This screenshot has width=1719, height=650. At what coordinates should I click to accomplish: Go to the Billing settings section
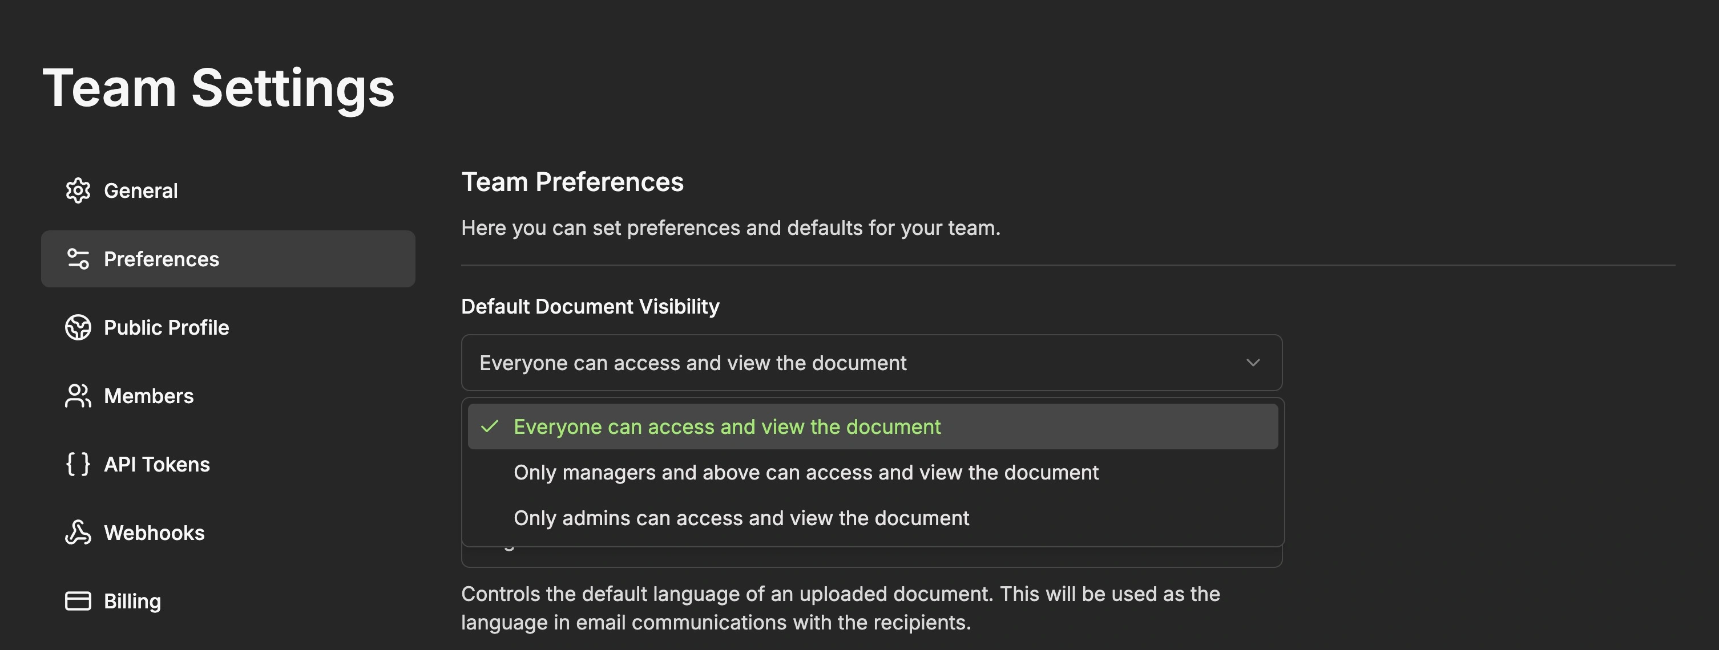[x=132, y=600]
